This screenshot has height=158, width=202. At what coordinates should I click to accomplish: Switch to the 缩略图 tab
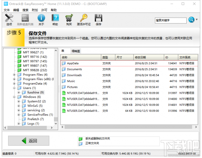(76, 51)
